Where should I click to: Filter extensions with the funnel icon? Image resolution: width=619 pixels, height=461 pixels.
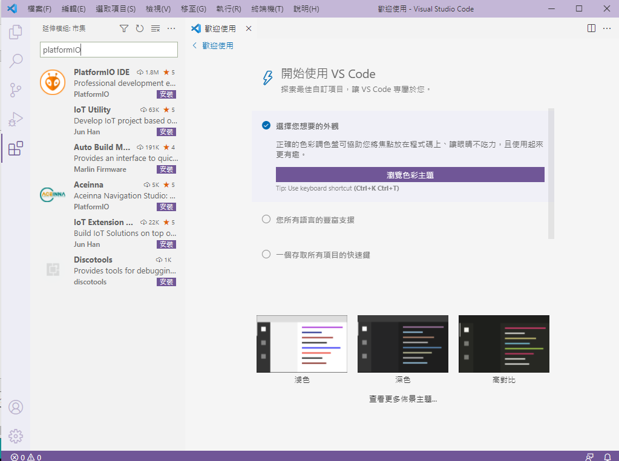(124, 28)
